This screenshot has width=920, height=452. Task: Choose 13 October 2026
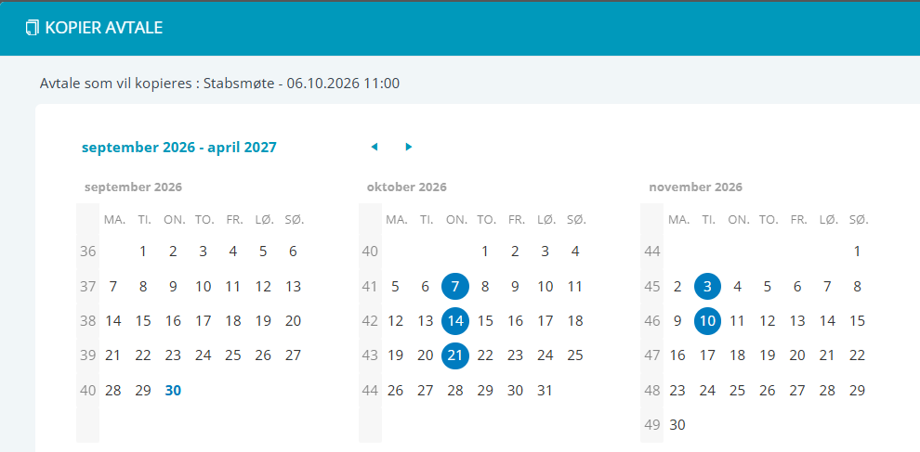pyautogui.click(x=426, y=321)
